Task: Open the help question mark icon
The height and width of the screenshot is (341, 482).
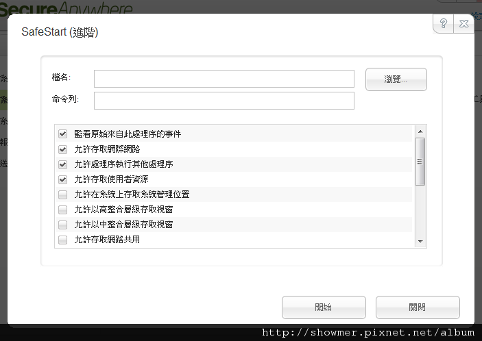Action: point(444,23)
